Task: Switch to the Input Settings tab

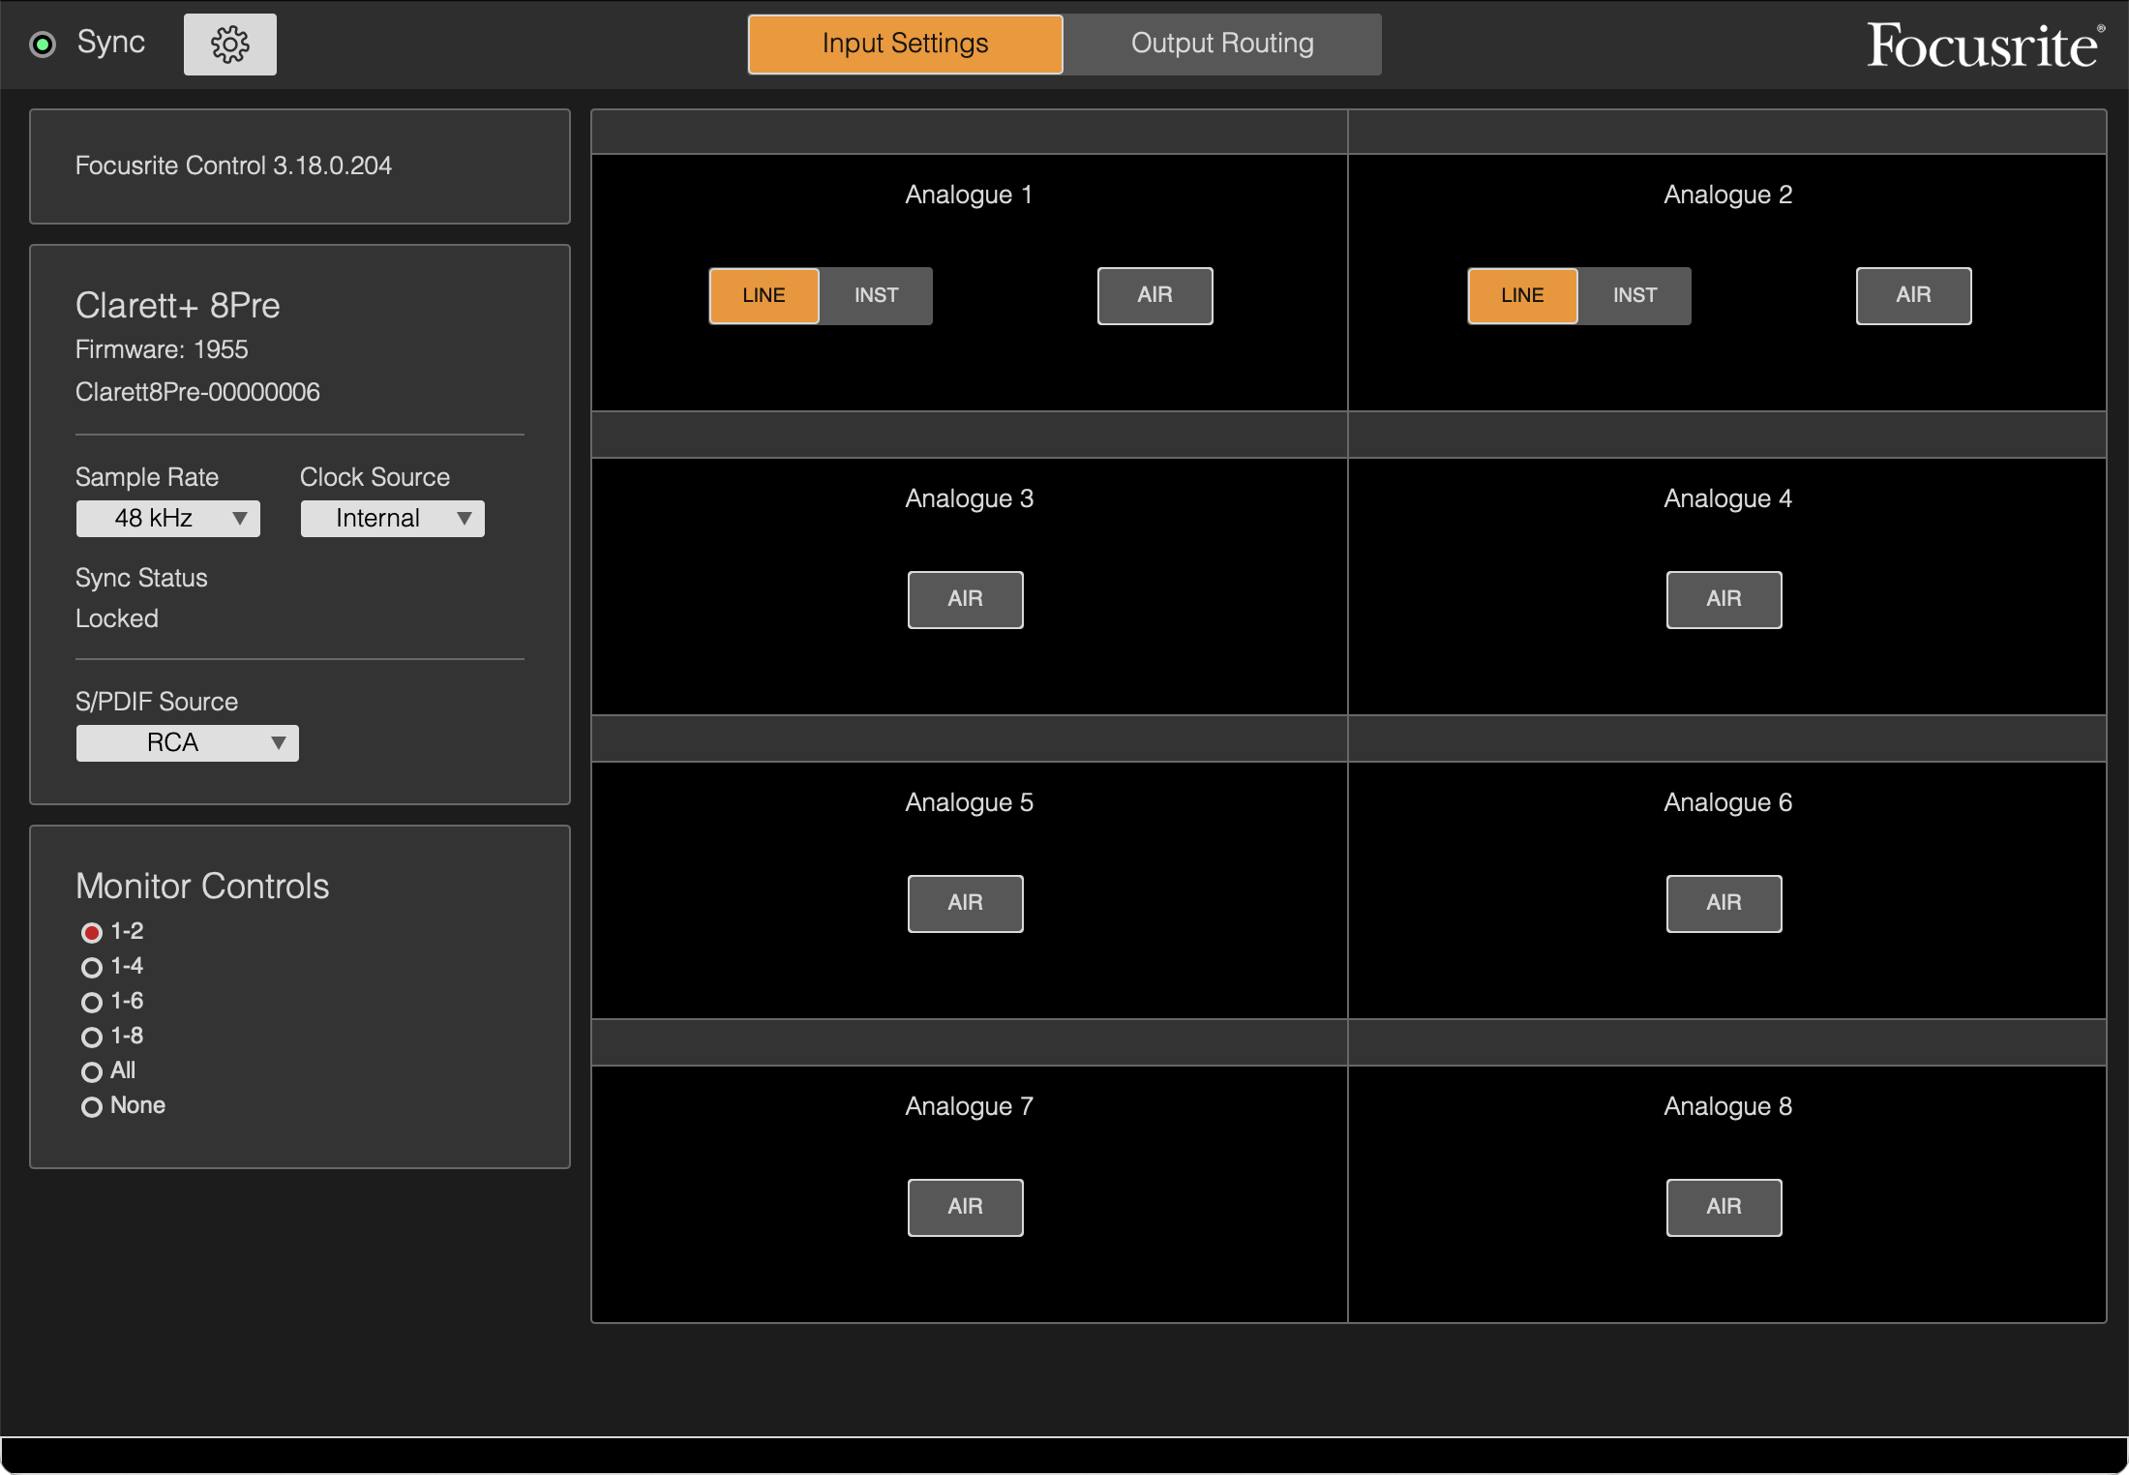Action: pyautogui.click(x=905, y=45)
